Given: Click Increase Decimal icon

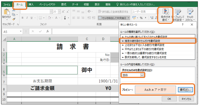Looking at the screenshot, I should coord(152,18).
